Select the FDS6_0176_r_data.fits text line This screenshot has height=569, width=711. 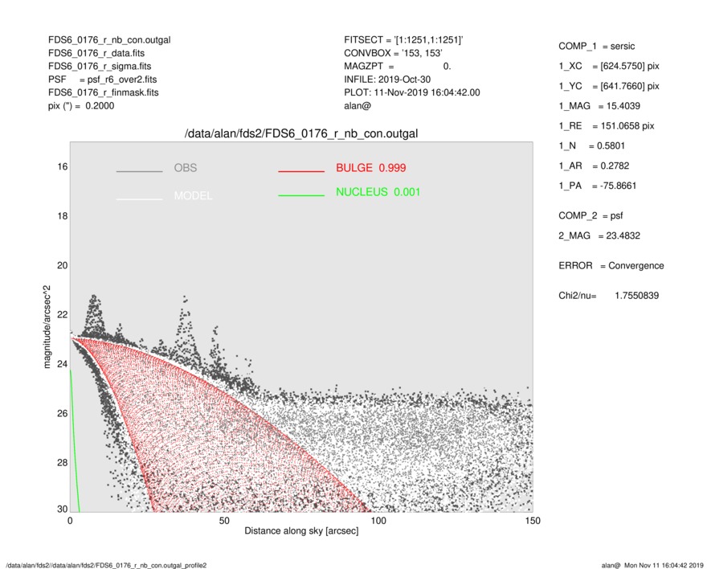coord(96,53)
